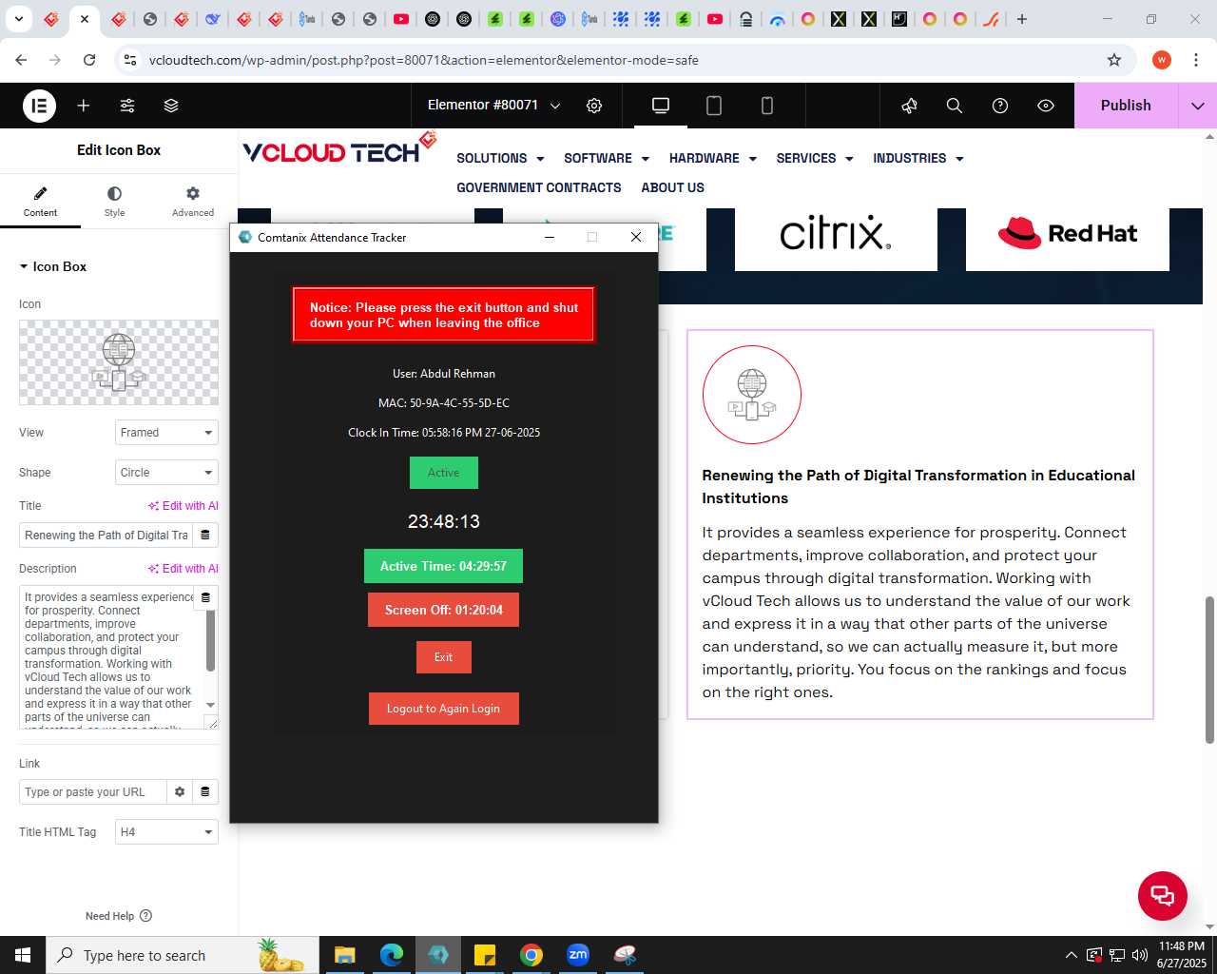Click the Active status button in tracker
1217x974 pixels.
[x=444, y=473]
